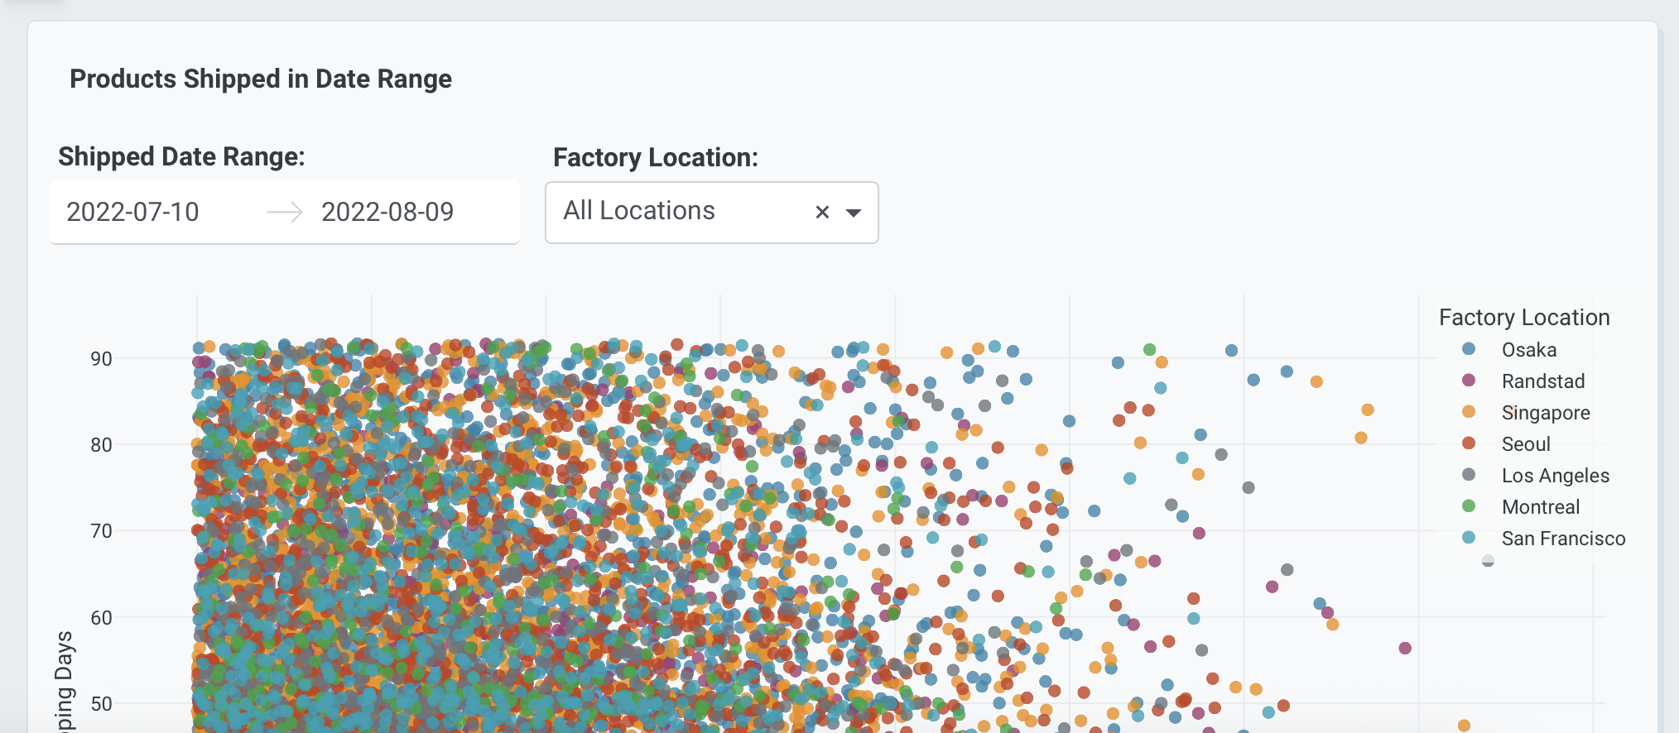Click the y-axis tick label 90
The width and height of the screenshot is (1679, 733).
point(101,359)
